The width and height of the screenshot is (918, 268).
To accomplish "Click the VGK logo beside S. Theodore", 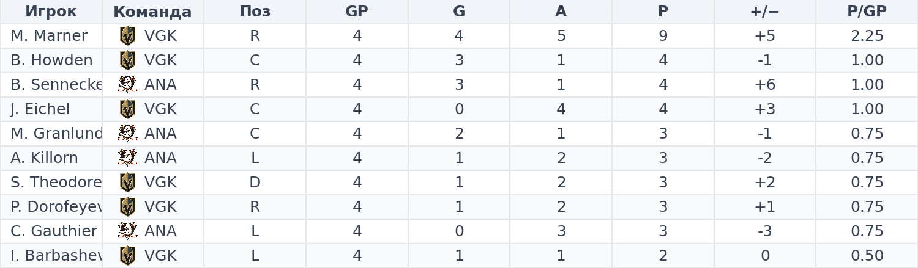I will [127, 183].
